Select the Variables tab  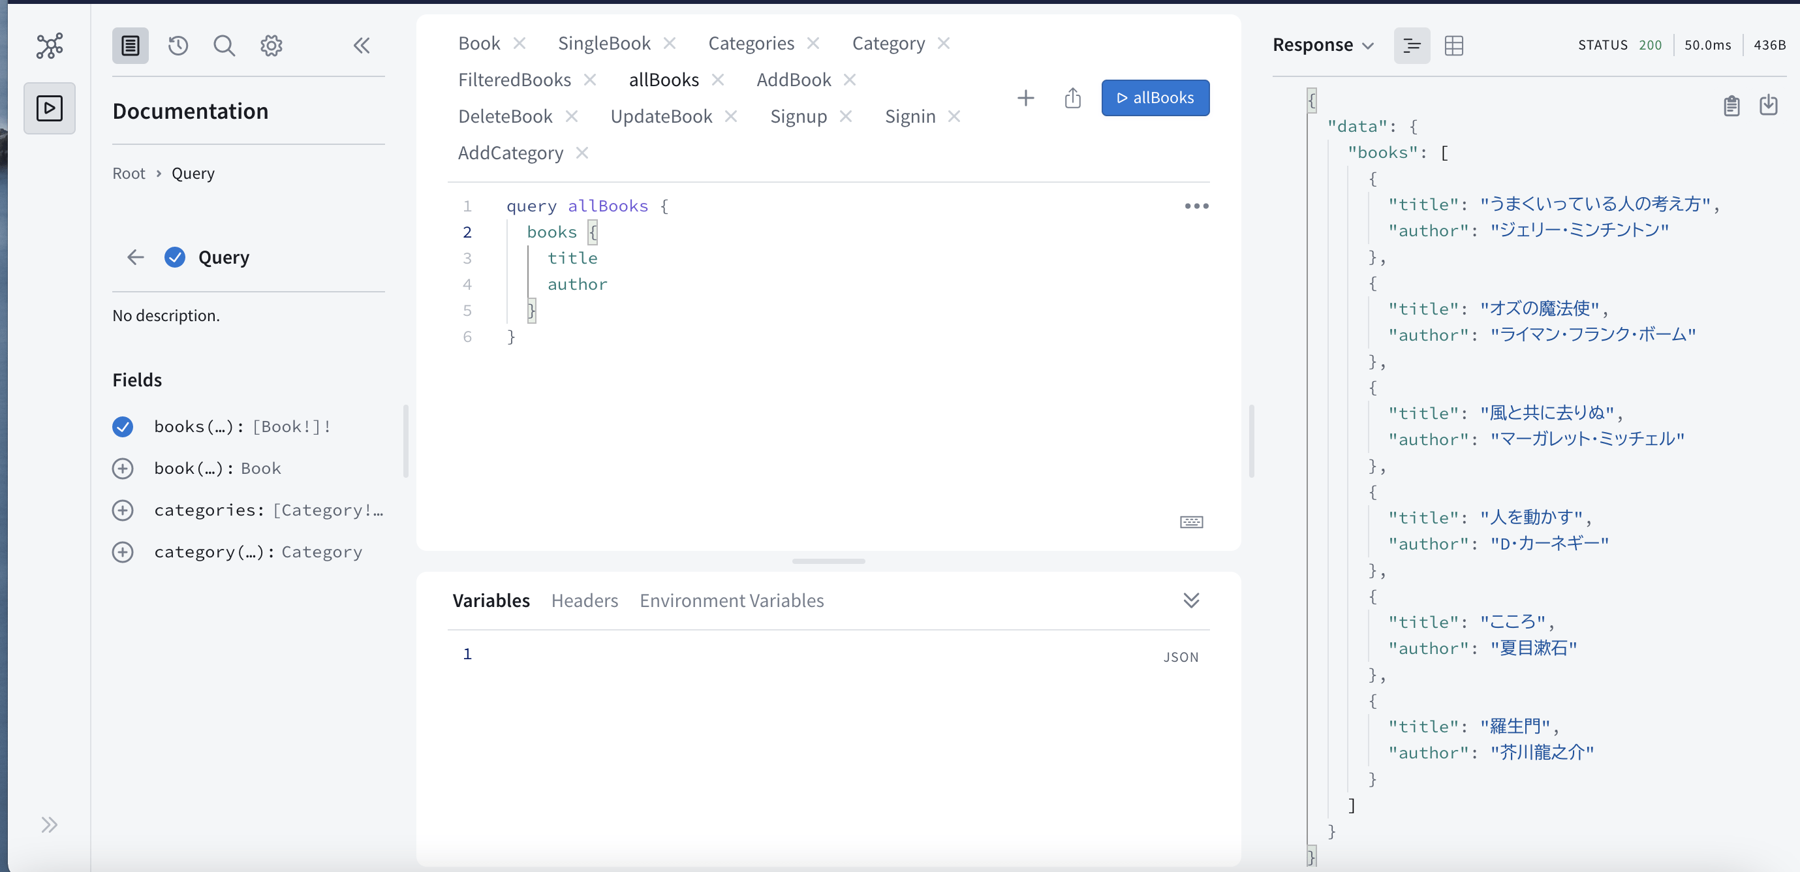click(491, 600)
